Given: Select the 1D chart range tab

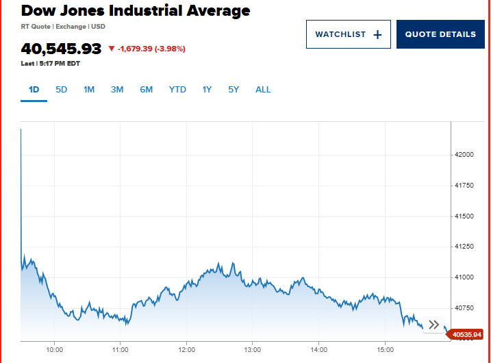Looking at the screenshot, I should pos(34,90).
